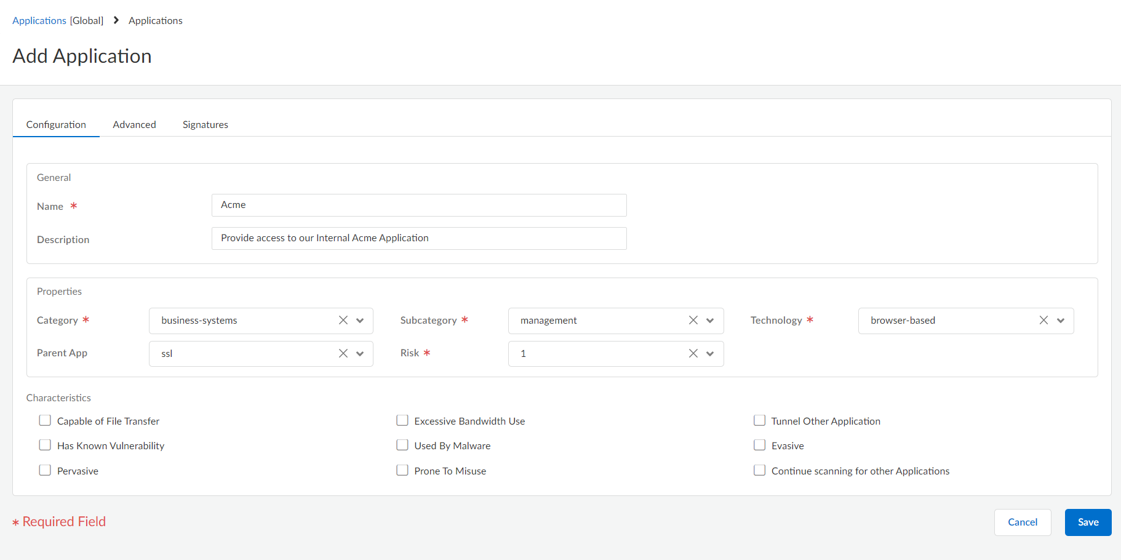This screenshot has height=560, width=1121.
Task: Clear the Parent App ssl value
Action: [343, 353]
